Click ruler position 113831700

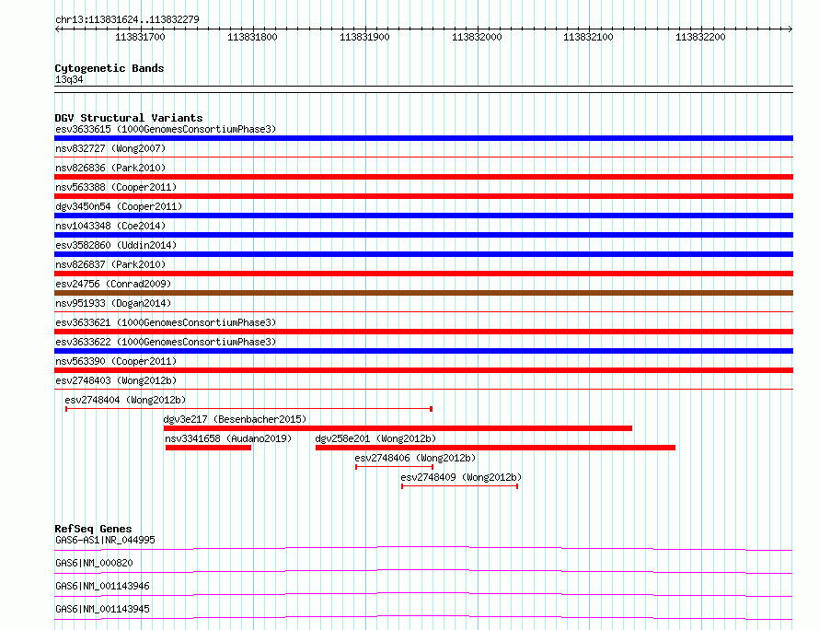coord(140,37)
